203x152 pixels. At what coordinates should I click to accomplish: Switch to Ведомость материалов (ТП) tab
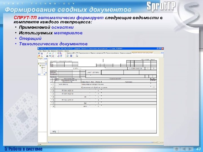[98, 53]
